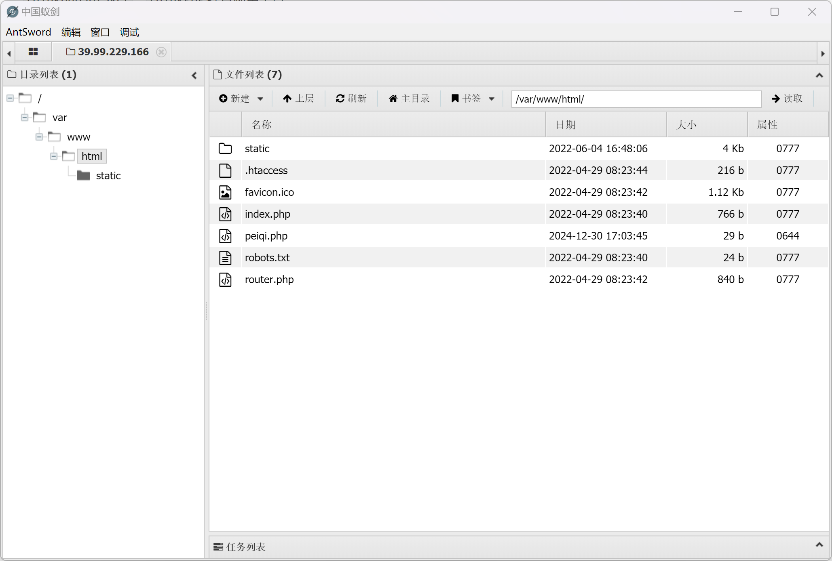Collapse the 文件列表 panel with the chevron
The width and height of the screenshot is (832, 561).
click(819, 75)
